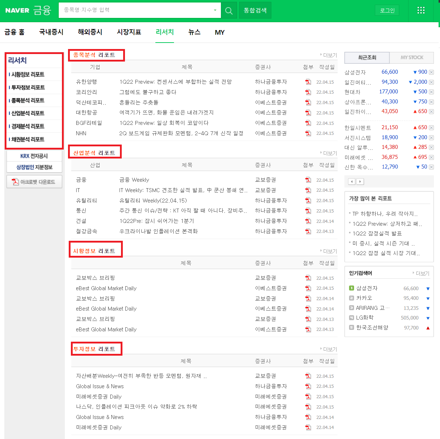Open report '흔들리는 주춧돌'
440x439 pixels.
click(139, 103)
